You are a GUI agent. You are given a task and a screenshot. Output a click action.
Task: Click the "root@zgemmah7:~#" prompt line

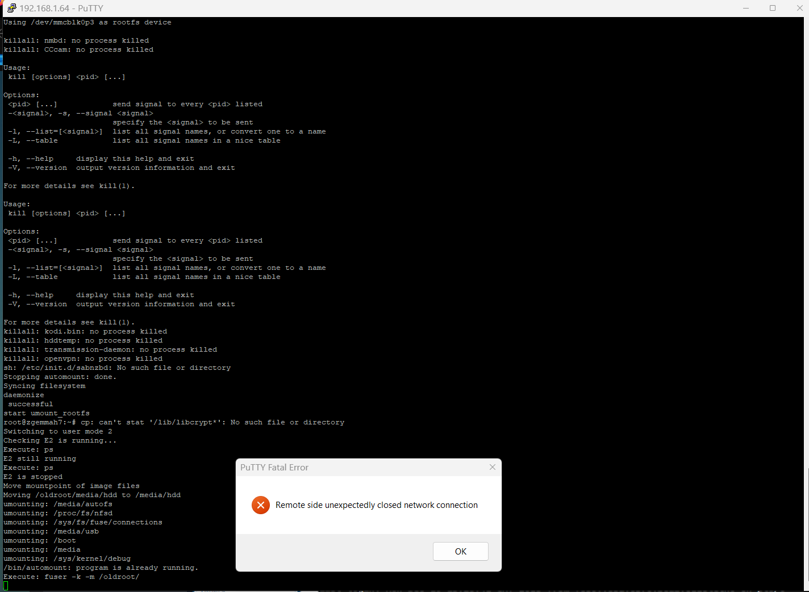(x=174, y=422)
